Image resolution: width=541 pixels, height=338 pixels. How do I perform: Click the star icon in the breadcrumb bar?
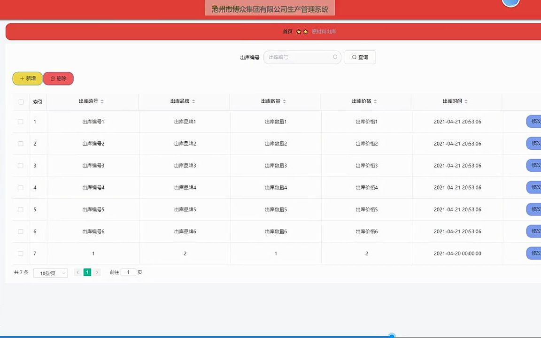299,31
